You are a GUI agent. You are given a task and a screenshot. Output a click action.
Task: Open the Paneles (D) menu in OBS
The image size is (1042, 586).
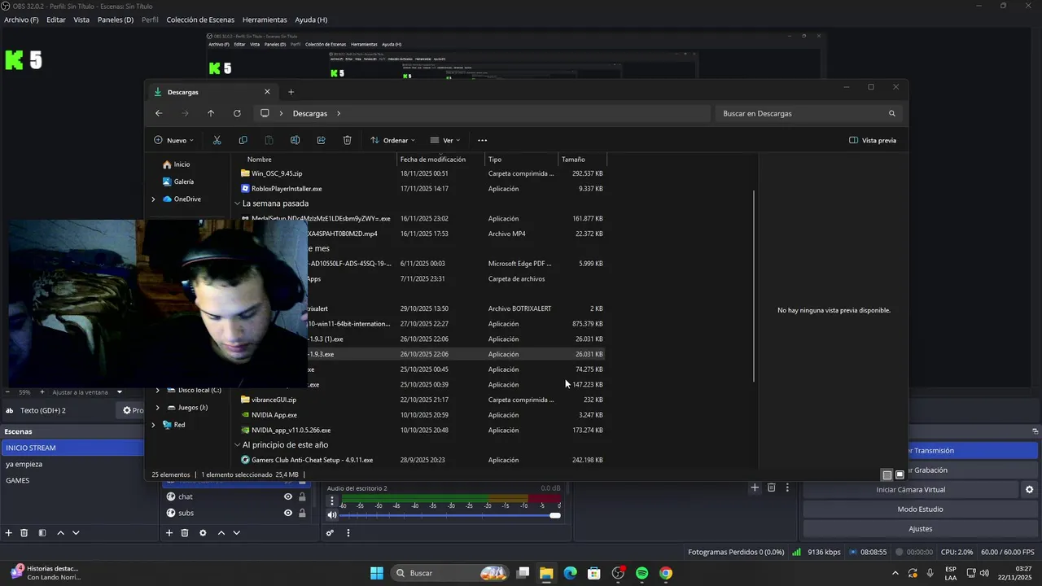[x=115, y=20]
